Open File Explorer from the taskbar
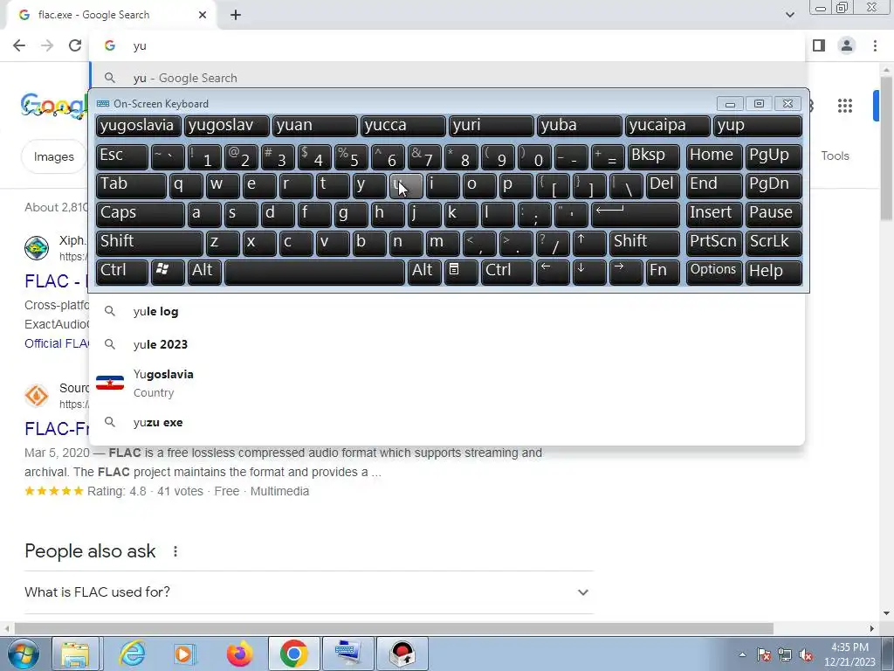This screenshot has width=894, height=671. (x=75, y=654)
